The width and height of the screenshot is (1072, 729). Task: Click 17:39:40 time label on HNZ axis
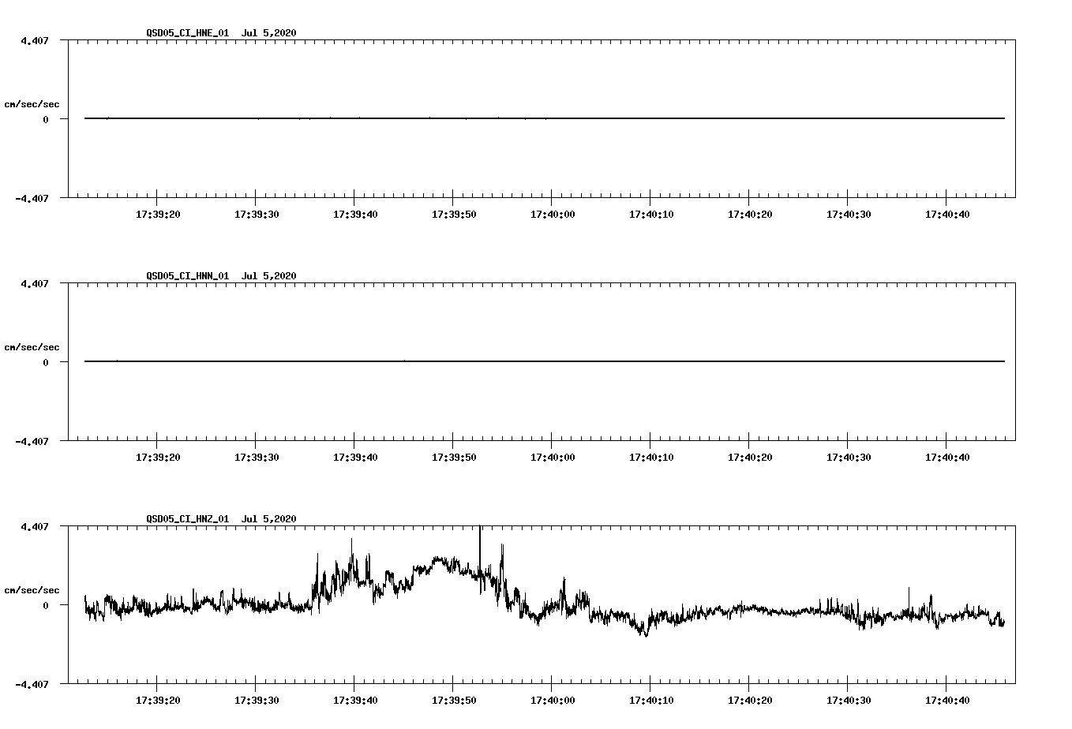click(355, 700)
